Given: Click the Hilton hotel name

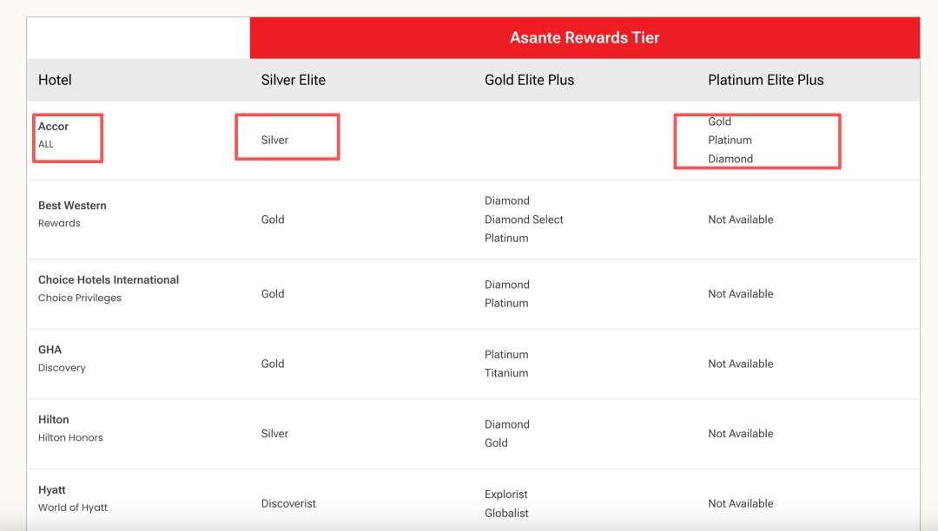Looking at the screenshot, I should click(x=53, y=419).
